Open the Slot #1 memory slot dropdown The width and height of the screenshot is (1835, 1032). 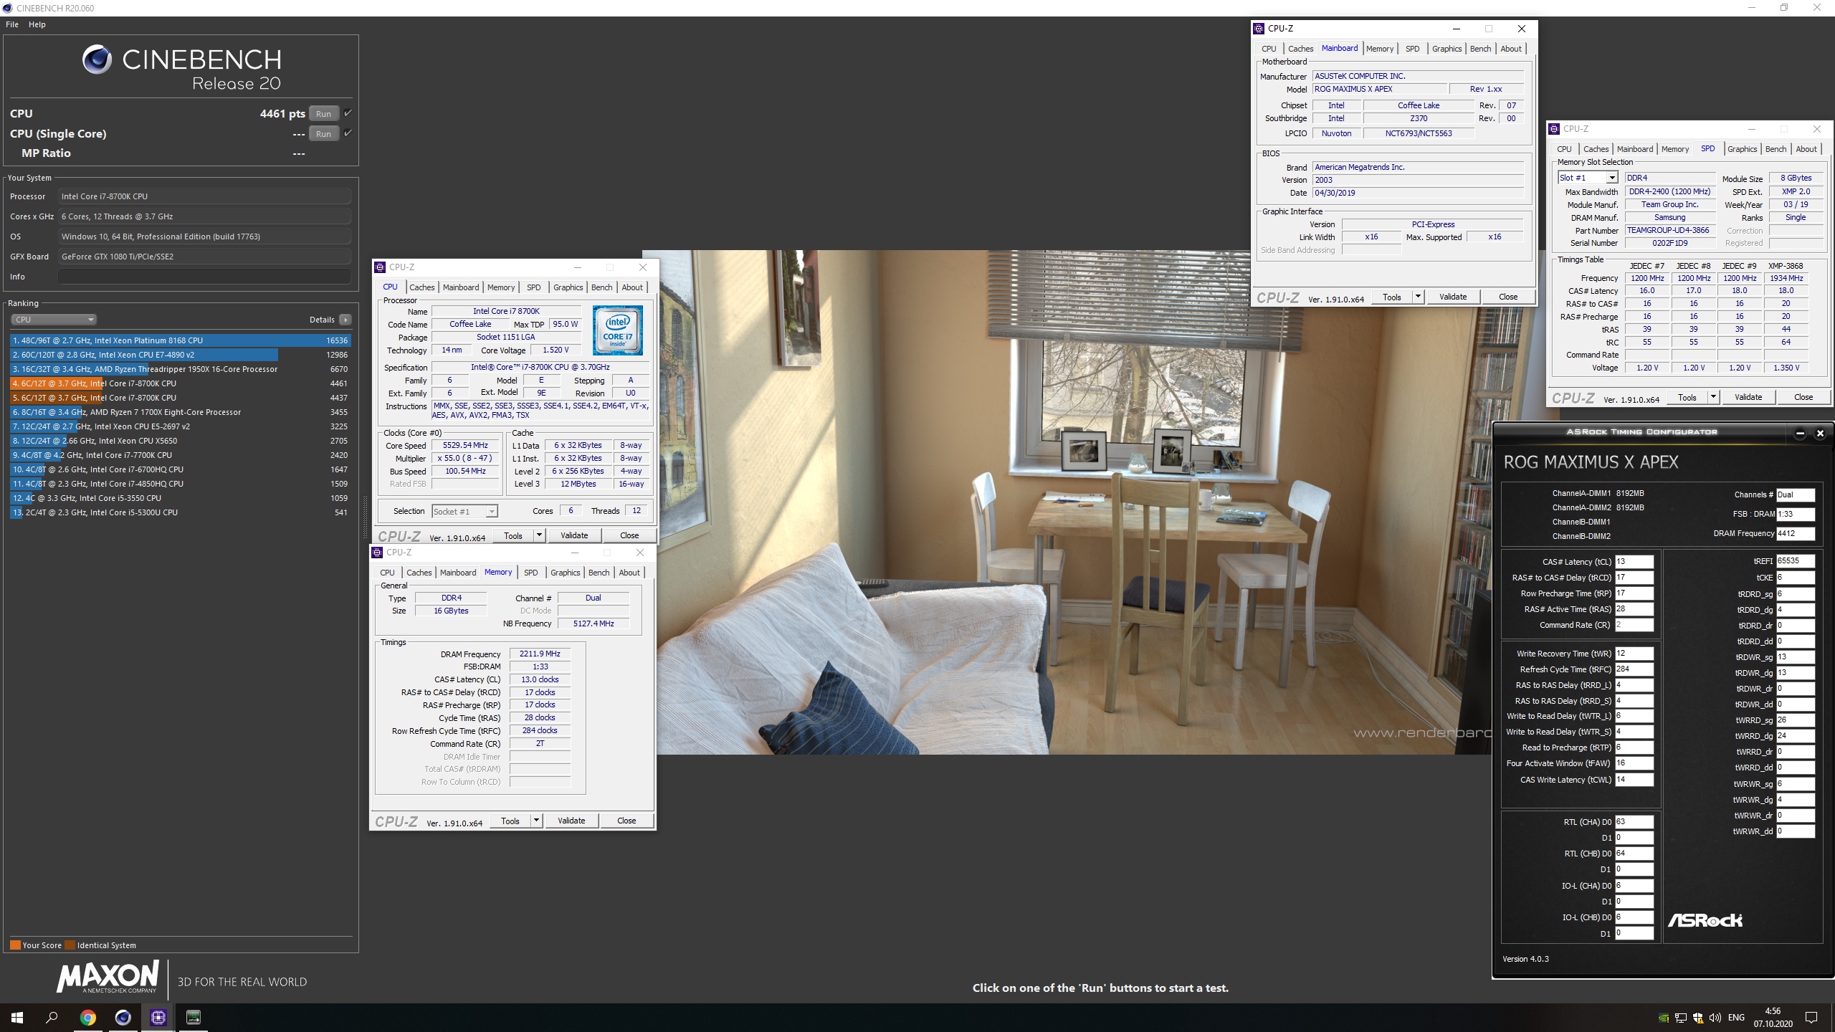tap(1588, 178)
